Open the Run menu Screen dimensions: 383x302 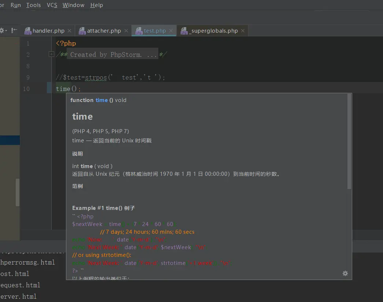point(16,5)
